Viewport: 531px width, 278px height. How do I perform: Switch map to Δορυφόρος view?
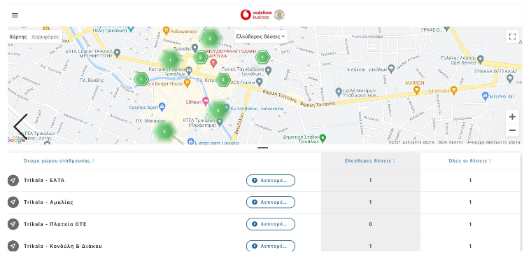point(45,36)
